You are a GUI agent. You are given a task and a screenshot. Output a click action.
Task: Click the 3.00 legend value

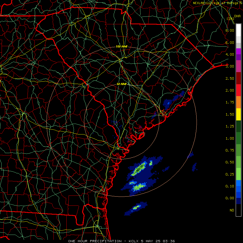[230, 66]
